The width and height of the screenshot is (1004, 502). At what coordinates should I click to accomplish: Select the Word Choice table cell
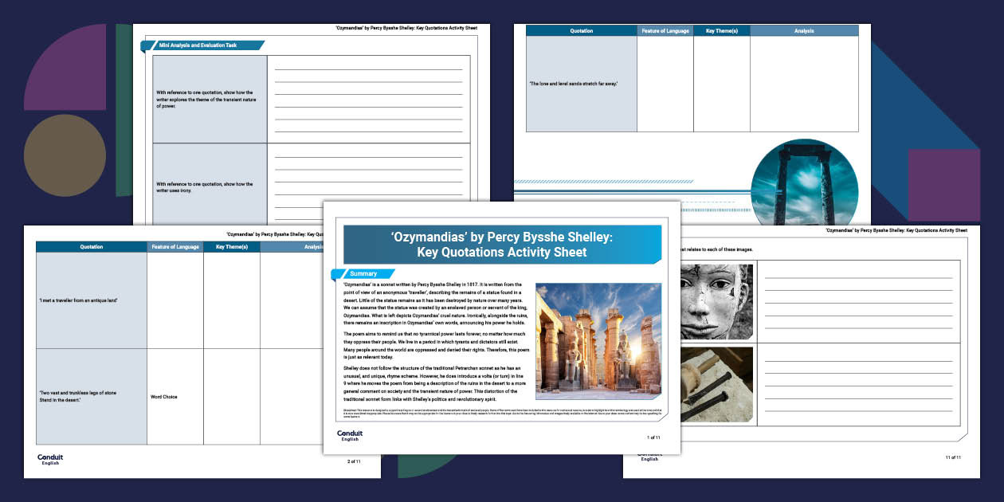click(x=175, y=396)
